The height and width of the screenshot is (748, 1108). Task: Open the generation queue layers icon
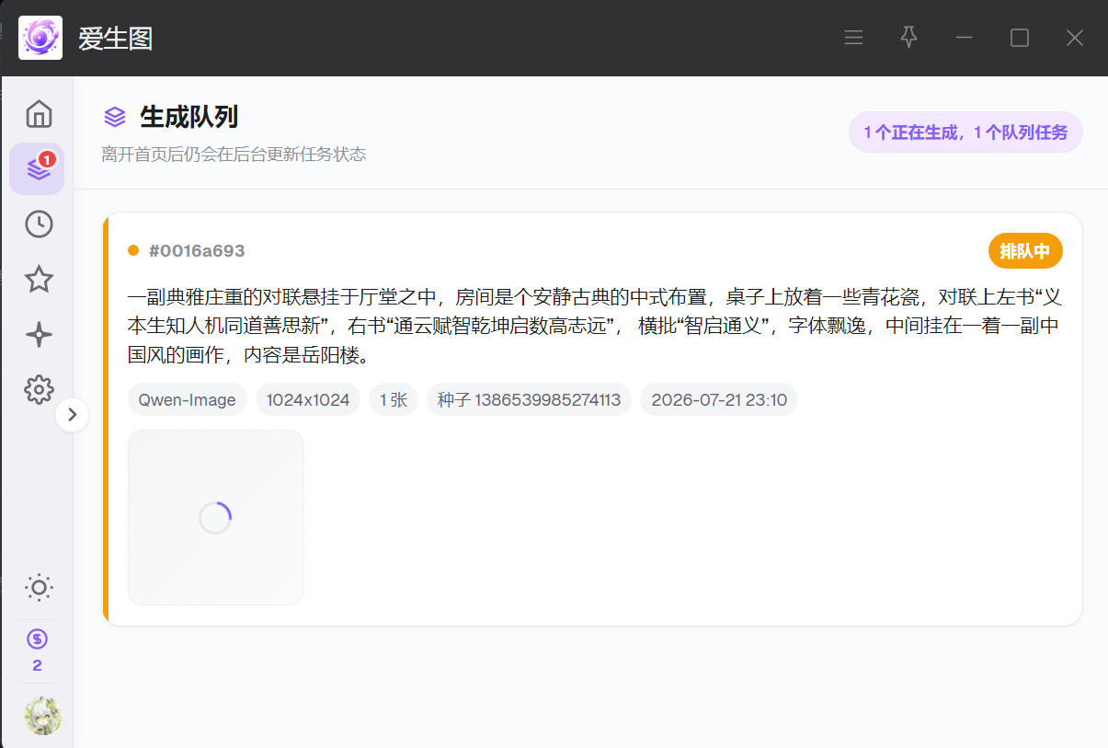tap(38, 169)
